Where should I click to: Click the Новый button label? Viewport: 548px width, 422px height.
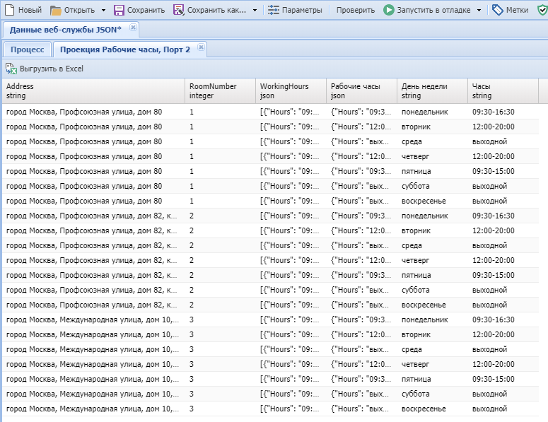tap(30, 10)
